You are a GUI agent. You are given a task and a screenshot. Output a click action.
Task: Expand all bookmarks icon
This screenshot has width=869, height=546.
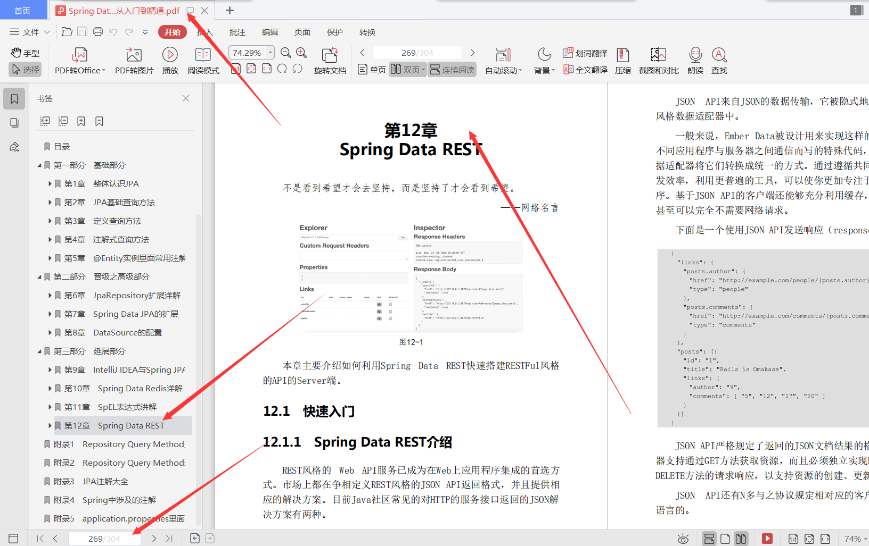(x=45, y=121)
